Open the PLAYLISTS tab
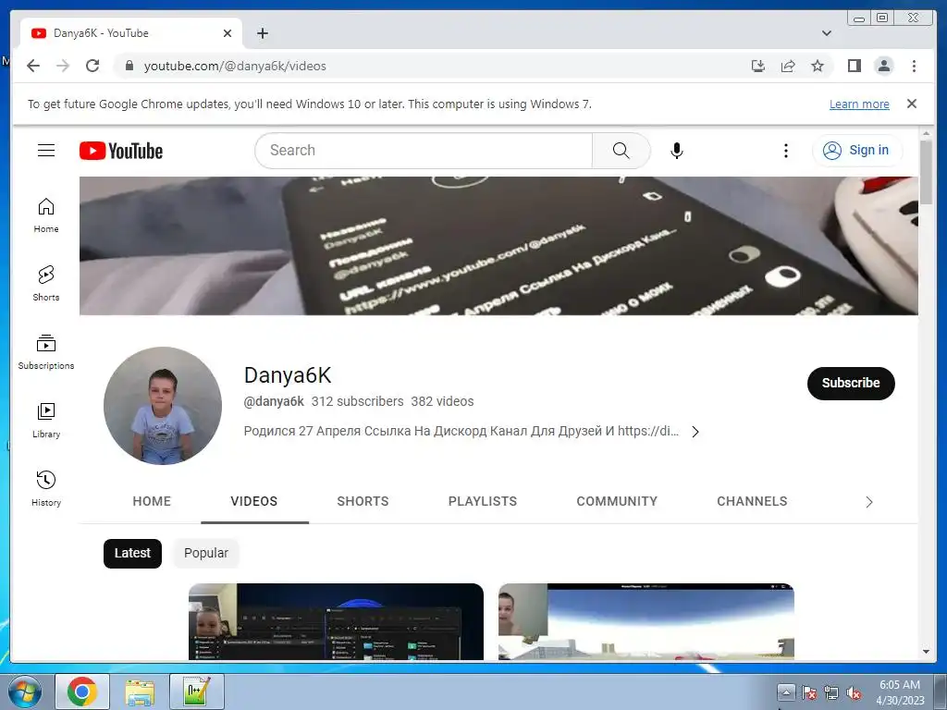This screenshot has height=710, width=947. (x=483, y=501)
